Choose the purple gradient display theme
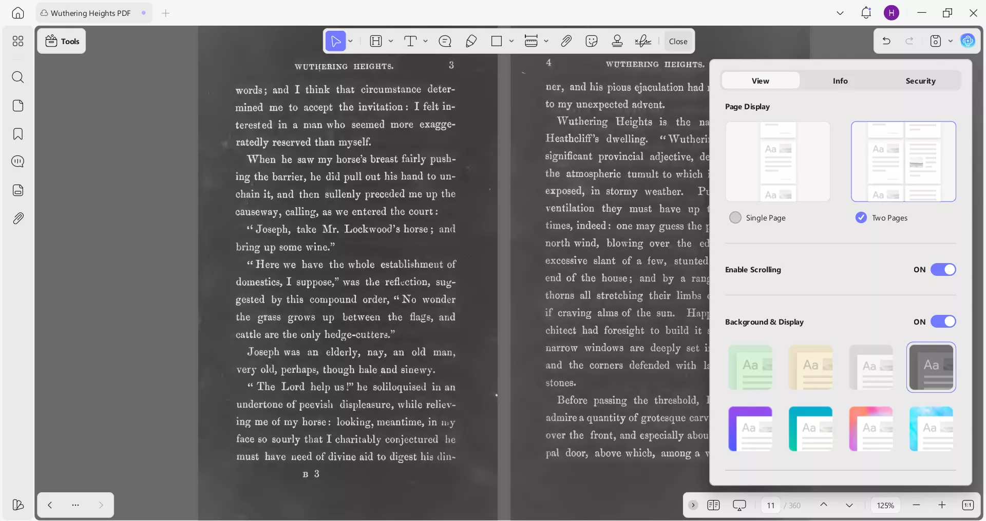This screenshot has height=521, width=986. [x=750, y=429]
